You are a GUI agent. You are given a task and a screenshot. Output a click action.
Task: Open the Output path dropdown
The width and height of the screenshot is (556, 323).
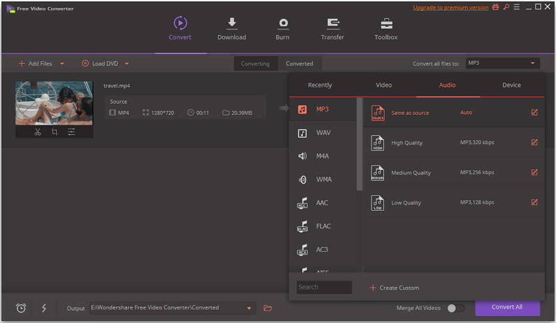[249, 308]
